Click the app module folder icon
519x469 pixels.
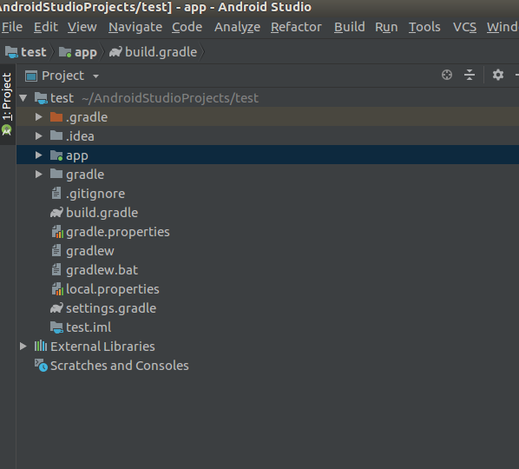pyautogui.click(x=56, y=155)
